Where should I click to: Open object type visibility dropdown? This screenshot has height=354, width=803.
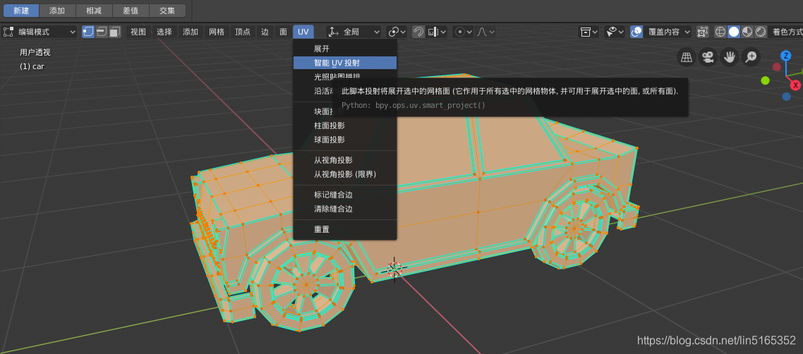pos(588,32)
